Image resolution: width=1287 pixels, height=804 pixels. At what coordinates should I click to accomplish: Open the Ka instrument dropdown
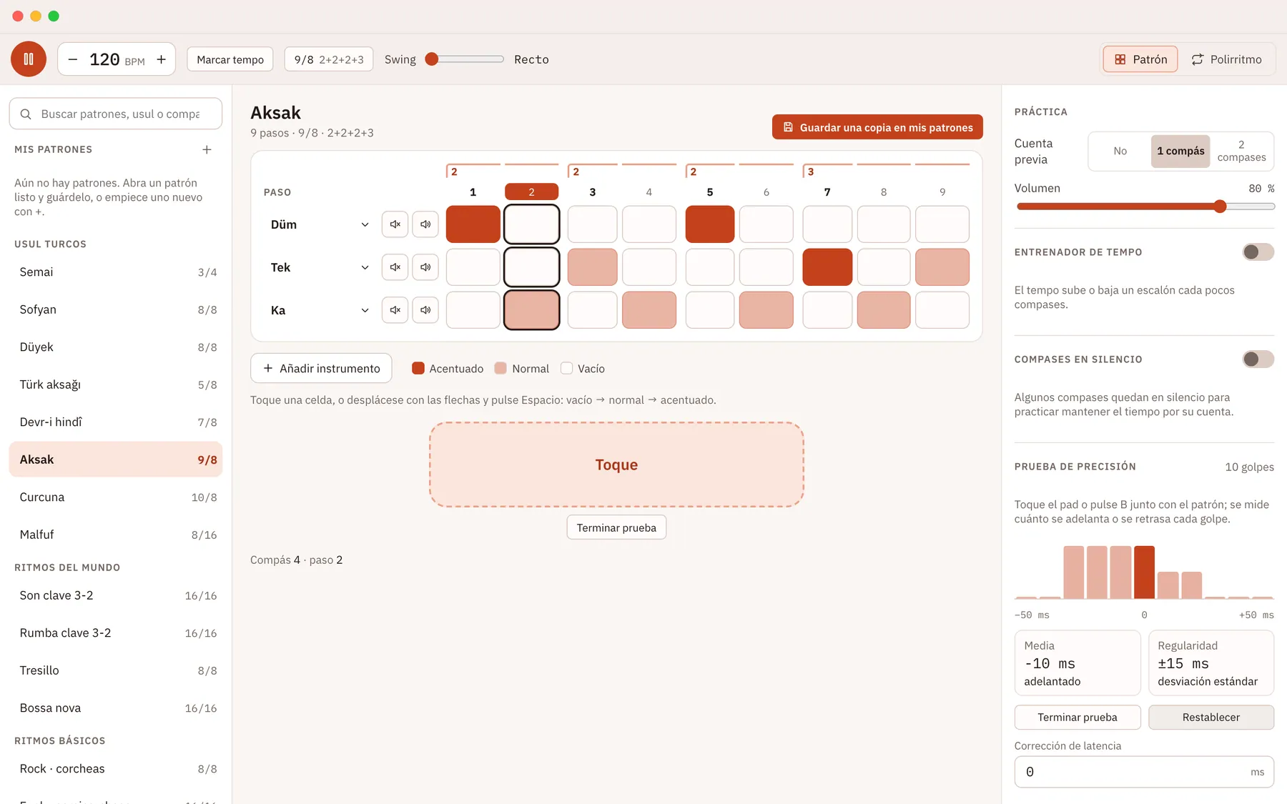pos(320,310)
